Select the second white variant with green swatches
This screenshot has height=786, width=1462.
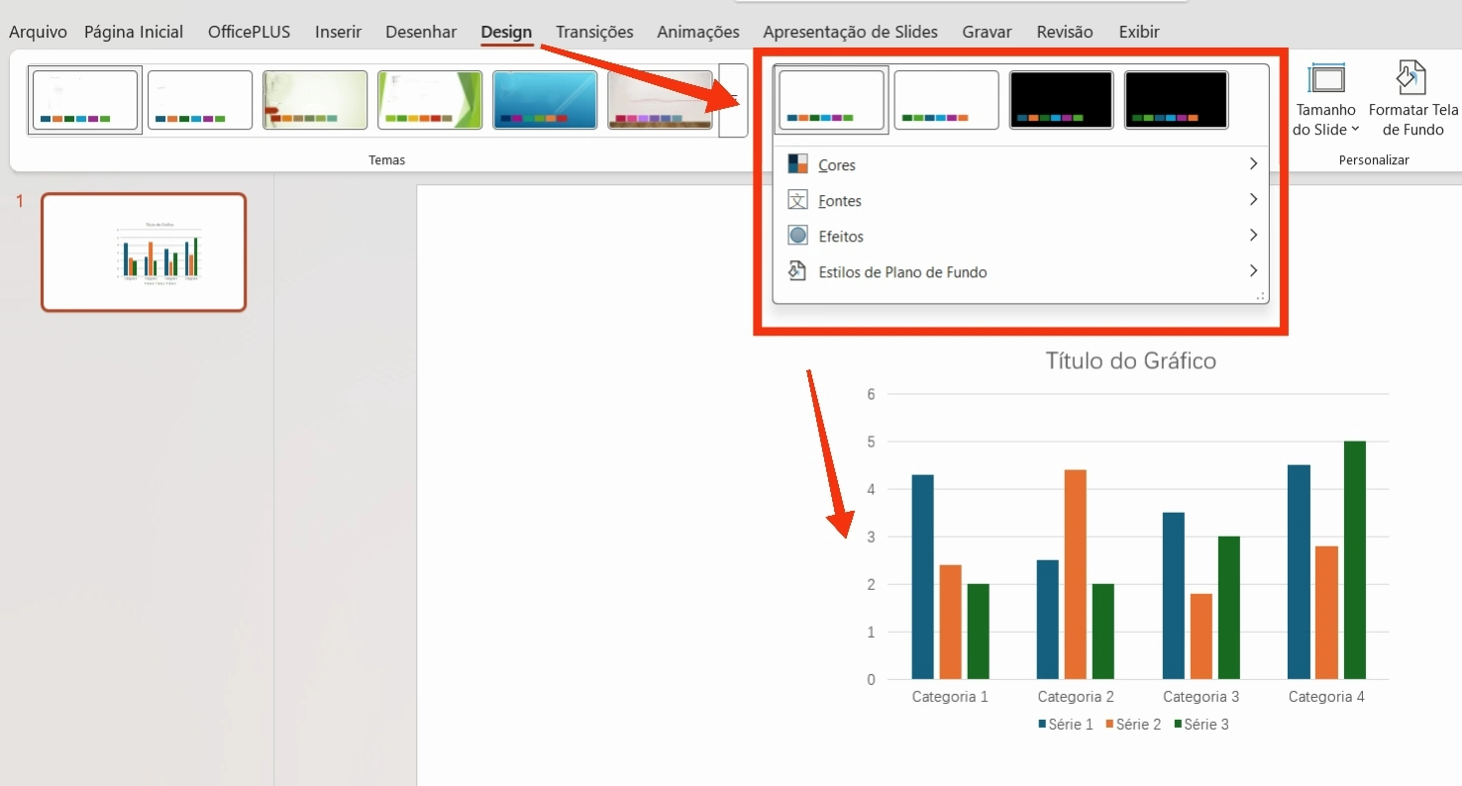[x=946, y=100]
